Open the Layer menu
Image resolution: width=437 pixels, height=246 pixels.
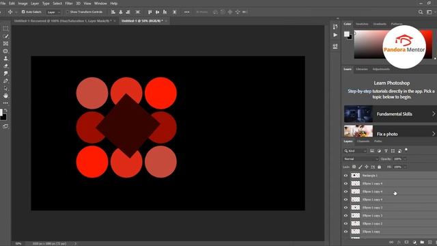pyautogui.click(x=35, y=3)
